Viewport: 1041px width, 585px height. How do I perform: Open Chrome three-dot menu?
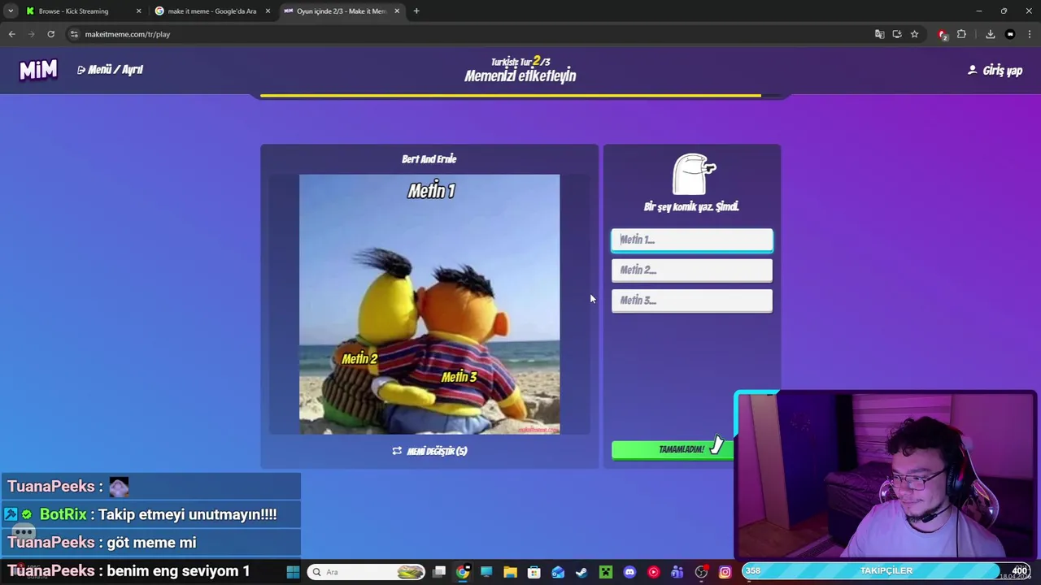pos(1030,34)
